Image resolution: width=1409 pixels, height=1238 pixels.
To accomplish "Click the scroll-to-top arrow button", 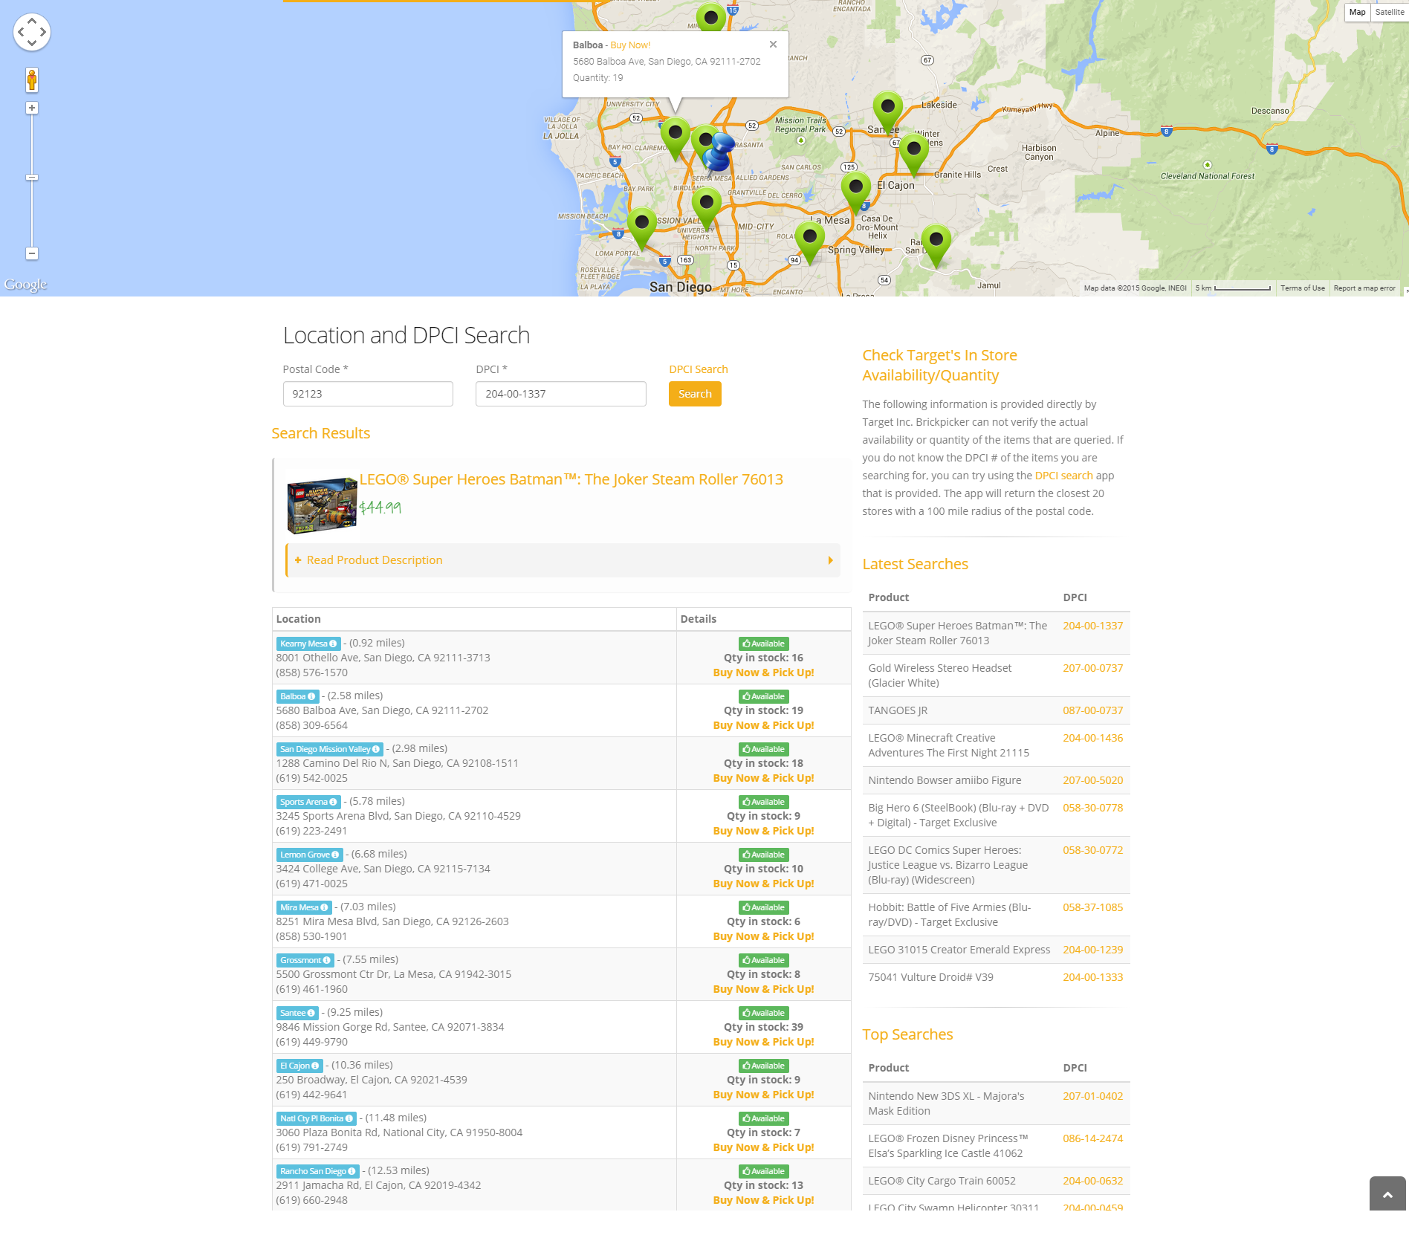I will pyautogui.click(x=1387, y=1193).
